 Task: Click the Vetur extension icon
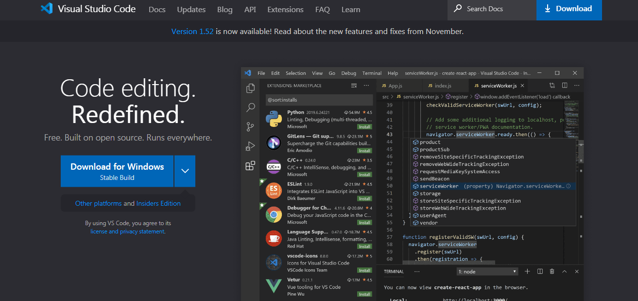click(x=274, y=286)
